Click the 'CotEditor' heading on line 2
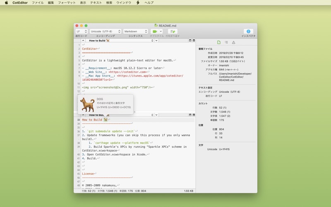This screenshot has height=207, width=331. click(x=89, y=48)
